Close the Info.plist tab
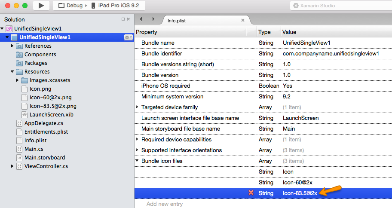This screenshot has width=392, height=208. tap(242, 20)
